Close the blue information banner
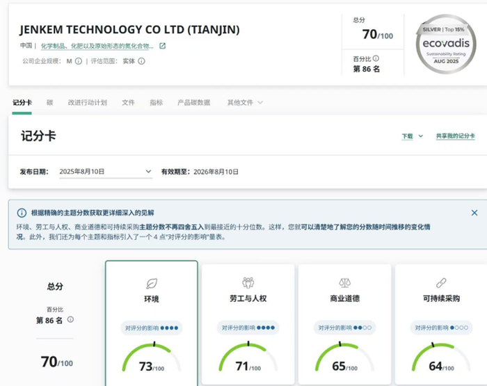This screenshot has height=386, width=487. point(474,213)
